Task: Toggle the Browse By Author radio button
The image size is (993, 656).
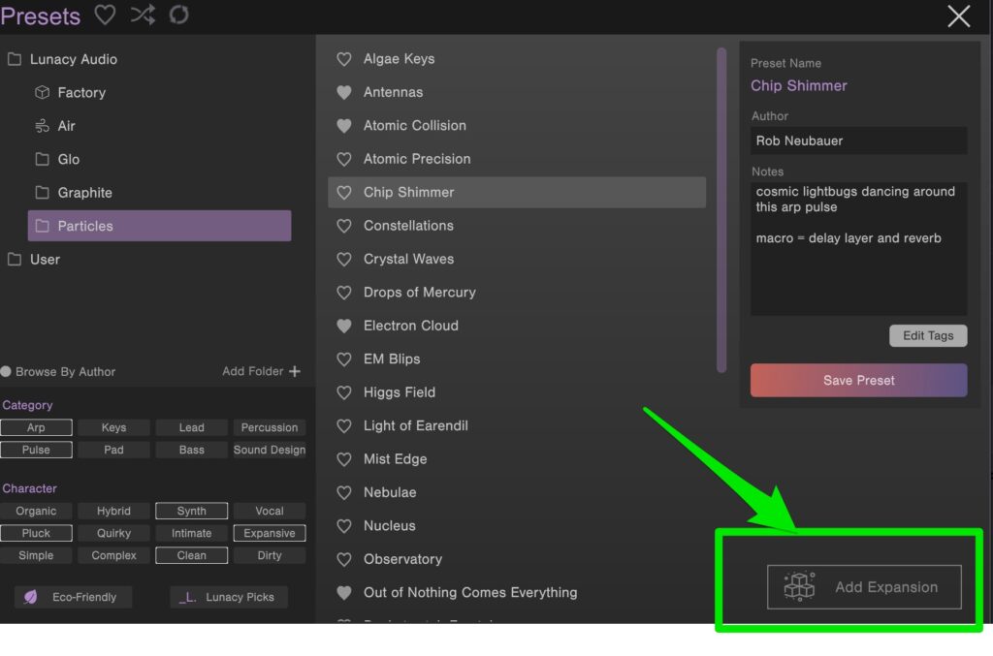Action: [6, 371]
